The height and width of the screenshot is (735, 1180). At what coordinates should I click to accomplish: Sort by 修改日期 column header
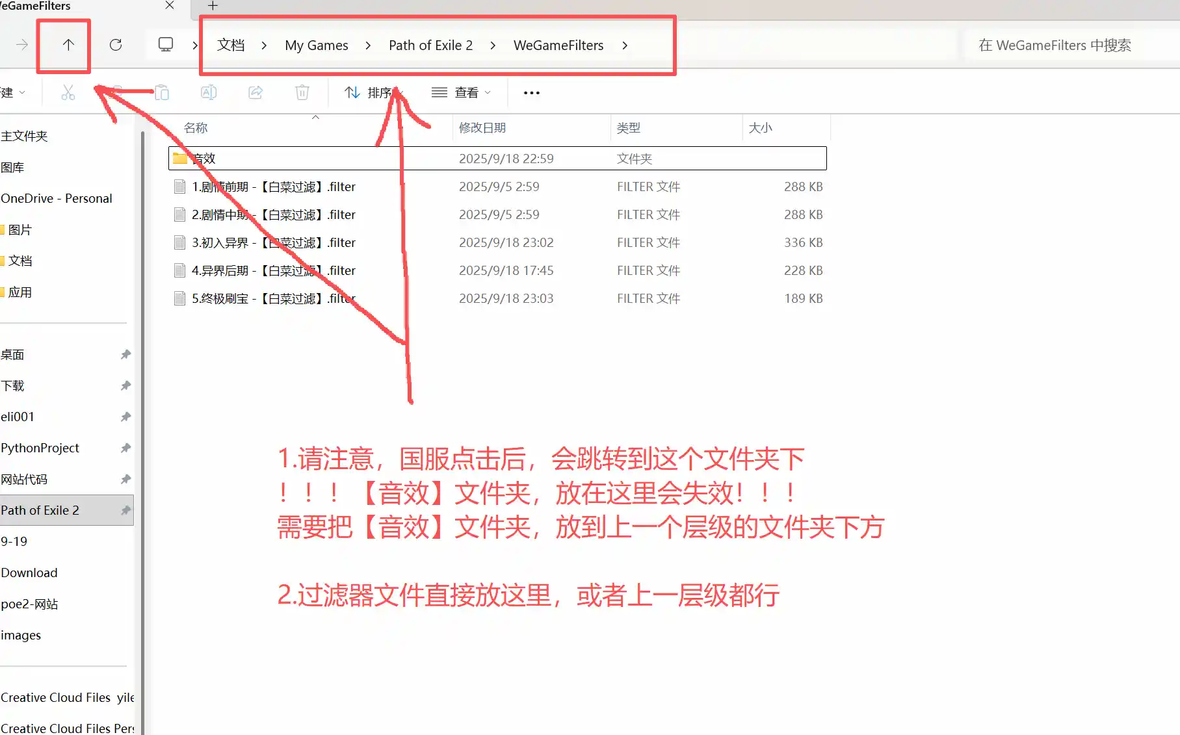(x=482, y=128)
